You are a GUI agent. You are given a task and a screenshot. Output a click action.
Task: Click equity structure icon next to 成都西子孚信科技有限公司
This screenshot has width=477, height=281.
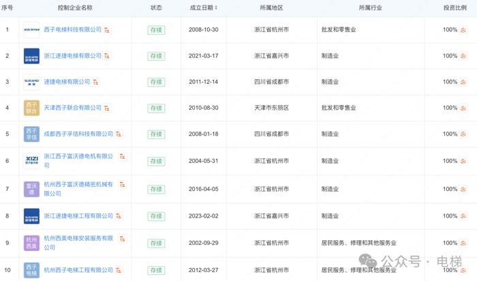[x=119, y=134]
